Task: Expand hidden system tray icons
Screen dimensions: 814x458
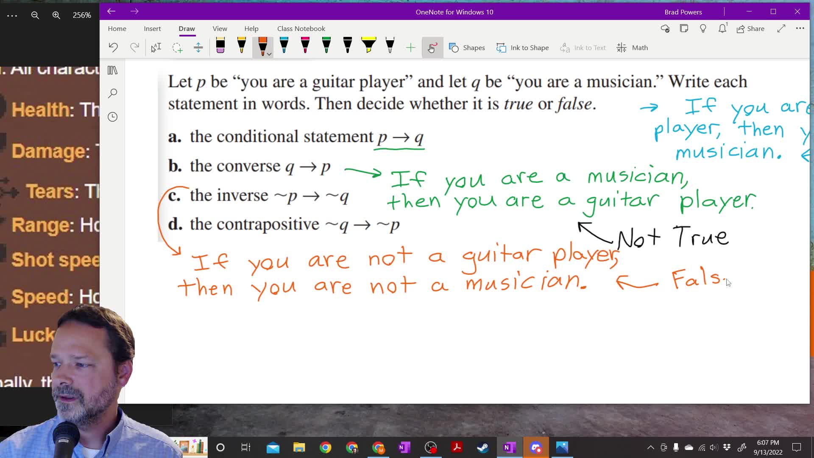Action: point(650,447)
